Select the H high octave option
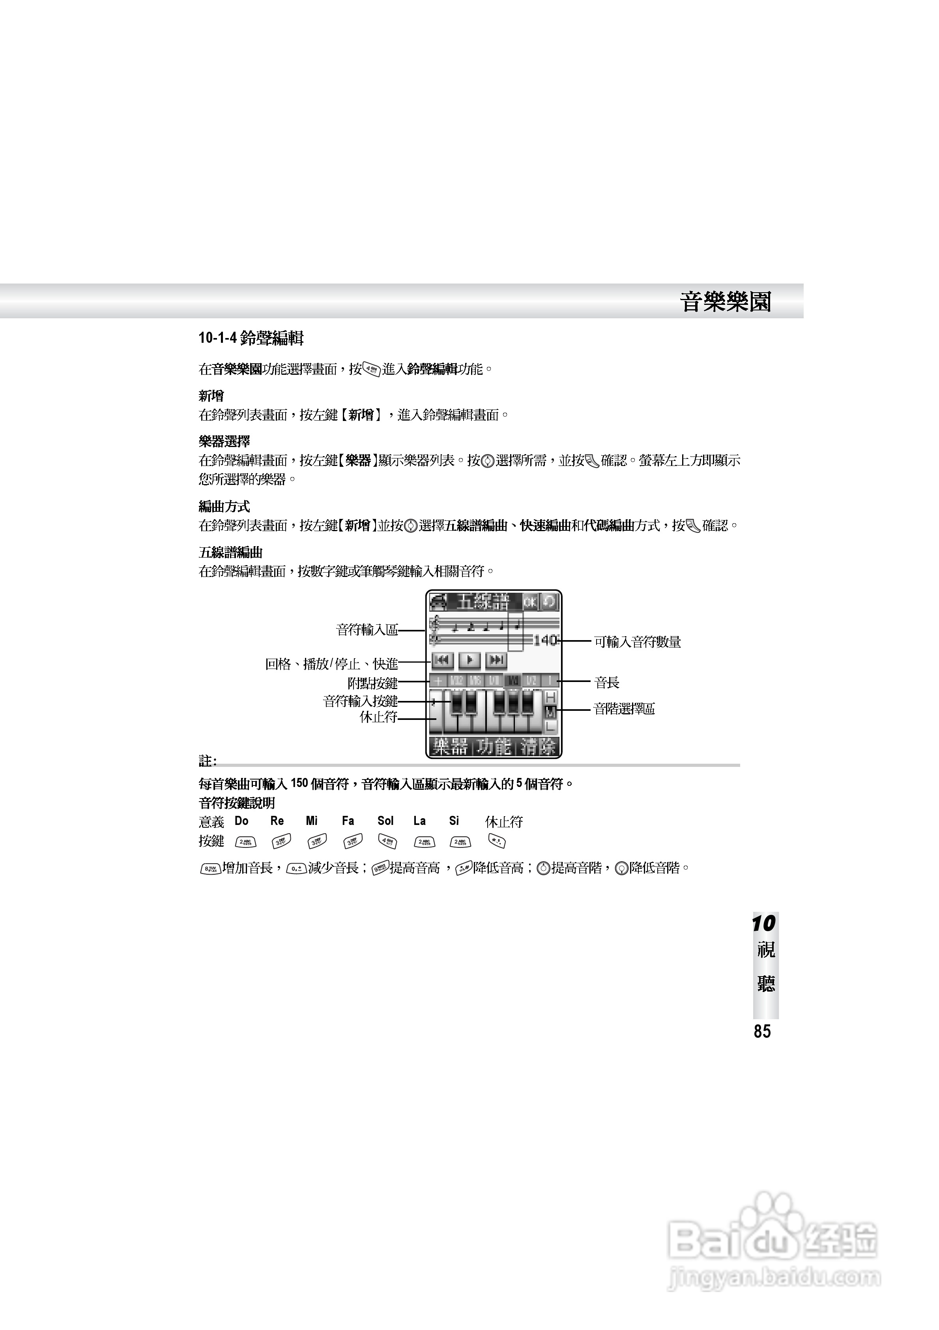Viewport: 939px width, 1330px height. 550,697
